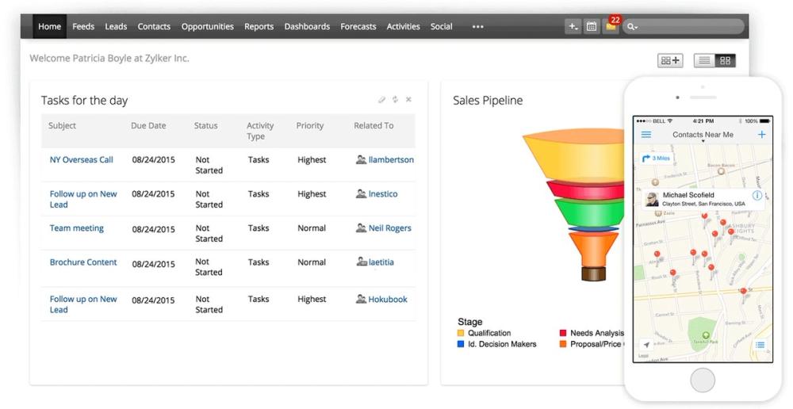Sort by the Due Date column header
The height and width of the screenshot is (409, 793).
(x=148, y=125)
